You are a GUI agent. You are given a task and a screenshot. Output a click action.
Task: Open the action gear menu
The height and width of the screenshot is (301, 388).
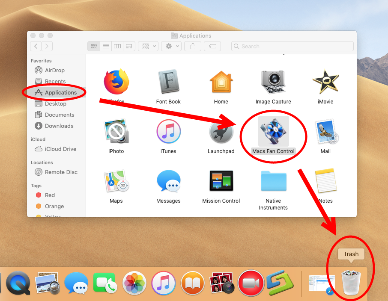[x=171, y=46]
